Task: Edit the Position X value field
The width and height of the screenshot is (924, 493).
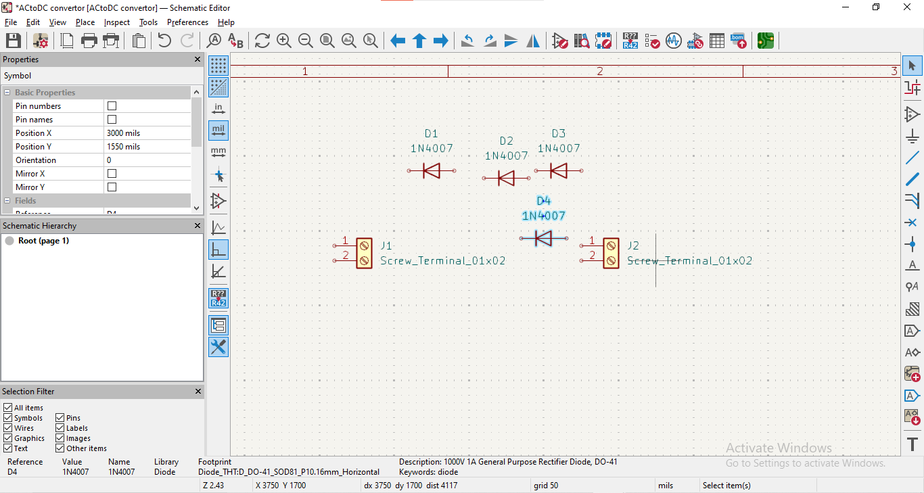Action: pyautogui.click(x=147, y=133)
